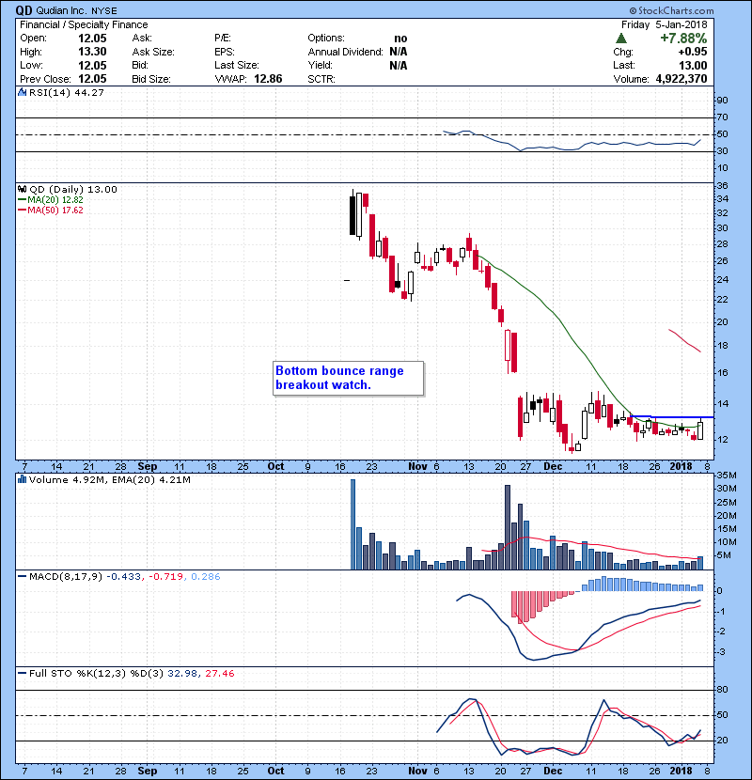Click the 'P/E:' label

point(223,39)
